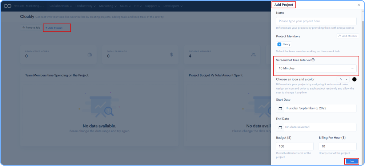Open the Collaboration menu
This screenshot has height=166, width=365.
click(x=60, y=6)
